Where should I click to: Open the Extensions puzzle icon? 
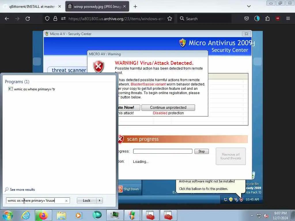click(267, 18)
